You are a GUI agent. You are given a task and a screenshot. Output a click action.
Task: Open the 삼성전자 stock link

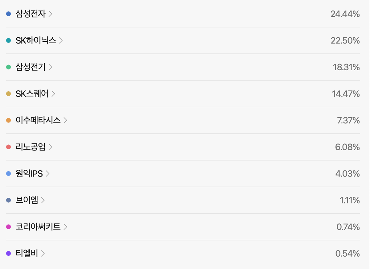point(31,14)
